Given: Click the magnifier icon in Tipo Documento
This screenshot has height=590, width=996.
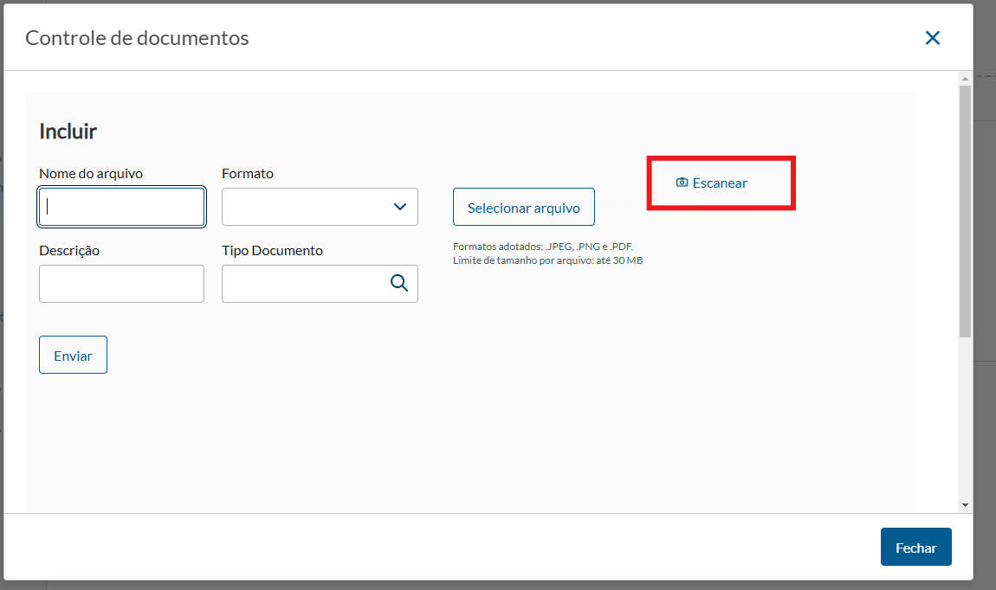Looking at the screenshot, I should 399,283.
